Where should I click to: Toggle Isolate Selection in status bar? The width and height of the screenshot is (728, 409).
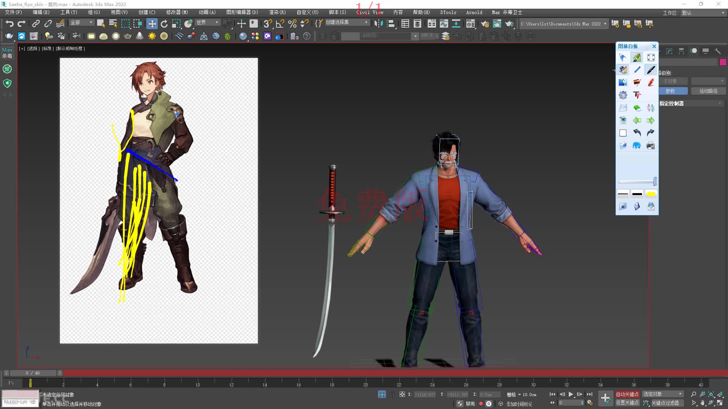(x=382, y=394)
